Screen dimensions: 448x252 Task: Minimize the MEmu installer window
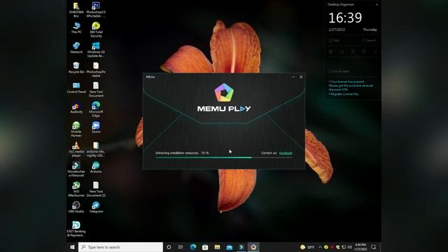click(x=293, y=77)
